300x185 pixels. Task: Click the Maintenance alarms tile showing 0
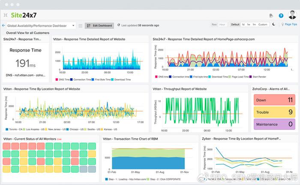274,124
